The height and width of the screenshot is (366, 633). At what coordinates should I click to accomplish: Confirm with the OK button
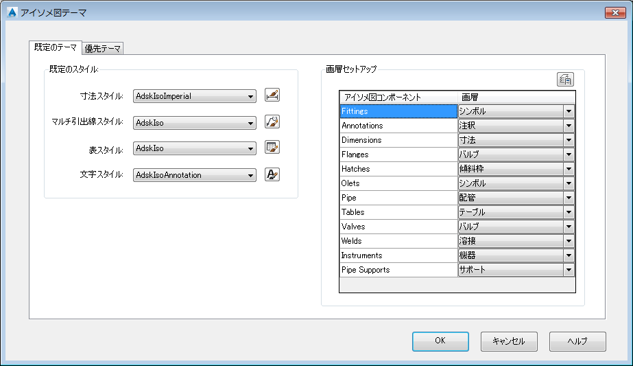point(440,341)
